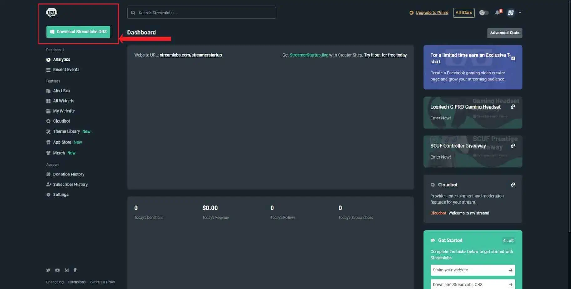This screenshot has height=289, width=571.
Task: Click the Subscriber History user icon
Action: 48,185
